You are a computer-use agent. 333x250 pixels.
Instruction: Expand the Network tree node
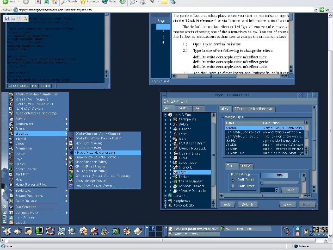point(166,195)
